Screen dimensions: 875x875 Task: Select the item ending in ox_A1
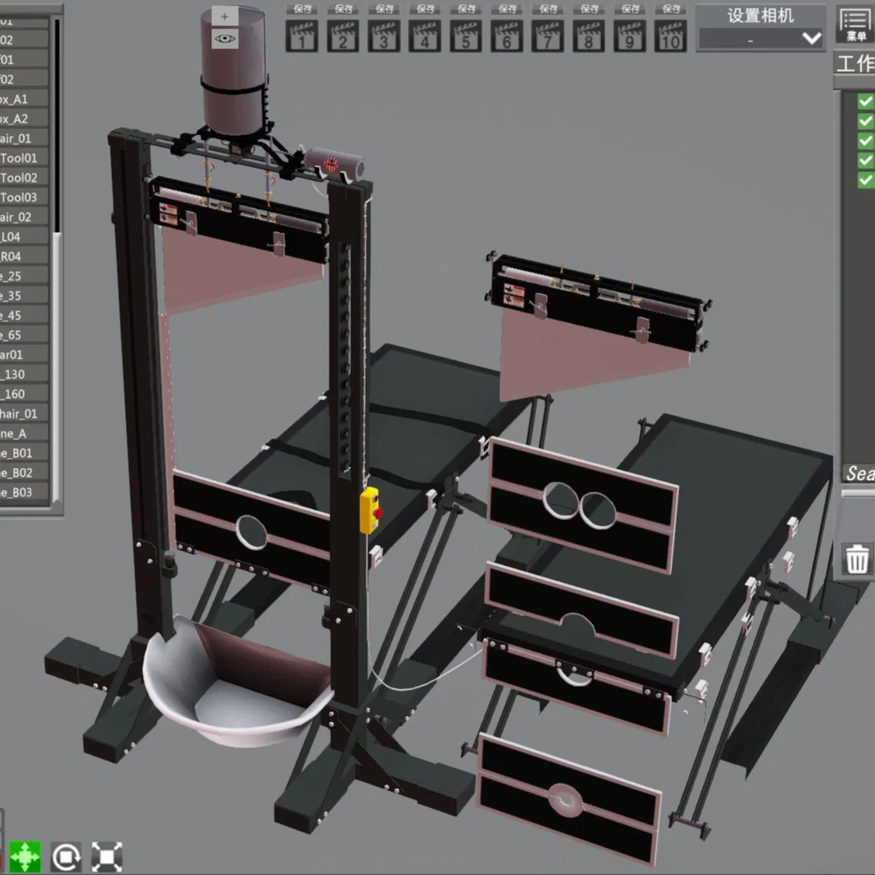pos(24,99)
